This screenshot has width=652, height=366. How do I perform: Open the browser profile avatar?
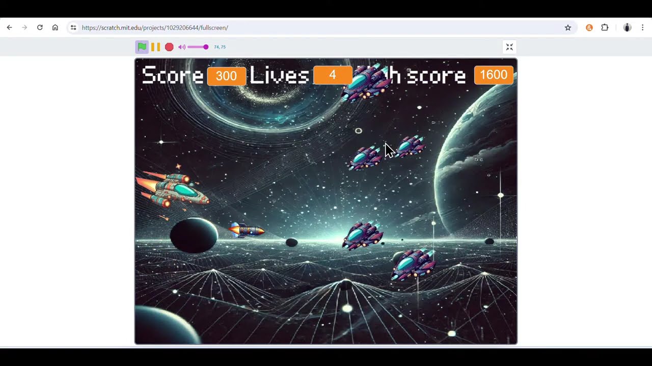tap(627, 27)
